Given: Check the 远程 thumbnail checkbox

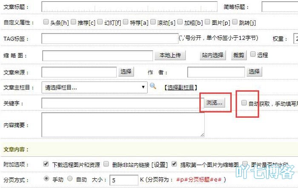Looking at the screenshot, I should point(253,55).
